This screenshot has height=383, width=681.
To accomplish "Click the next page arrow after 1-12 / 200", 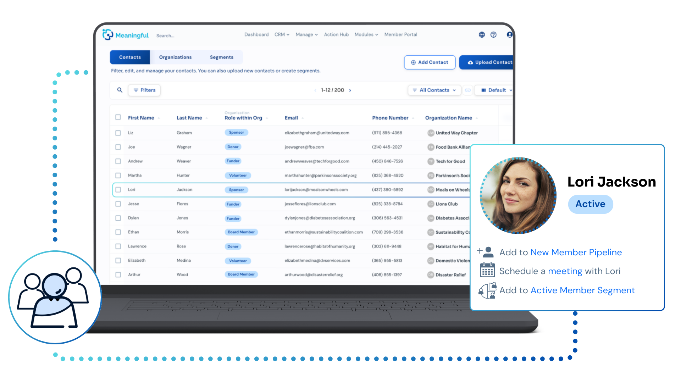I will tap(350, 90).
